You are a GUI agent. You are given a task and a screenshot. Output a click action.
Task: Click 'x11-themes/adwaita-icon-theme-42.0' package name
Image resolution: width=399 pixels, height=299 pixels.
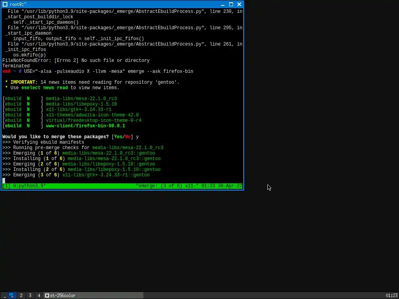(92, 115)
